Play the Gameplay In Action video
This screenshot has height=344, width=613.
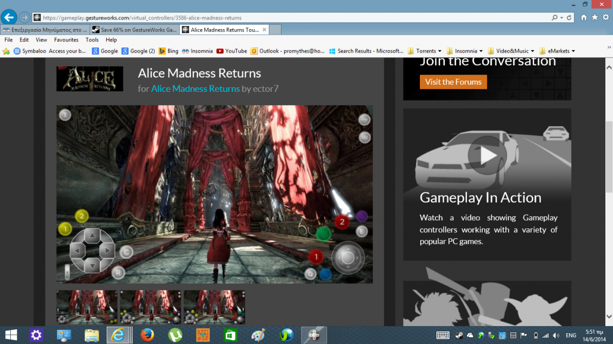point(487,155)
